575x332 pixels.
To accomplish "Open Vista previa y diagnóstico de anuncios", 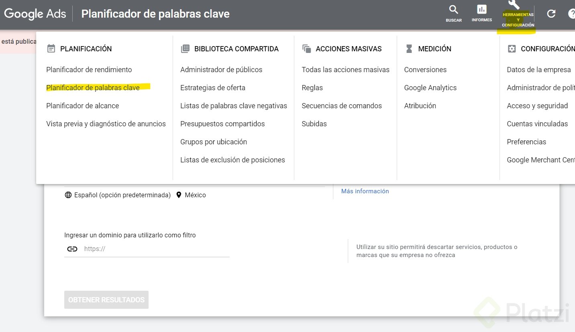I will coord(106,124).
